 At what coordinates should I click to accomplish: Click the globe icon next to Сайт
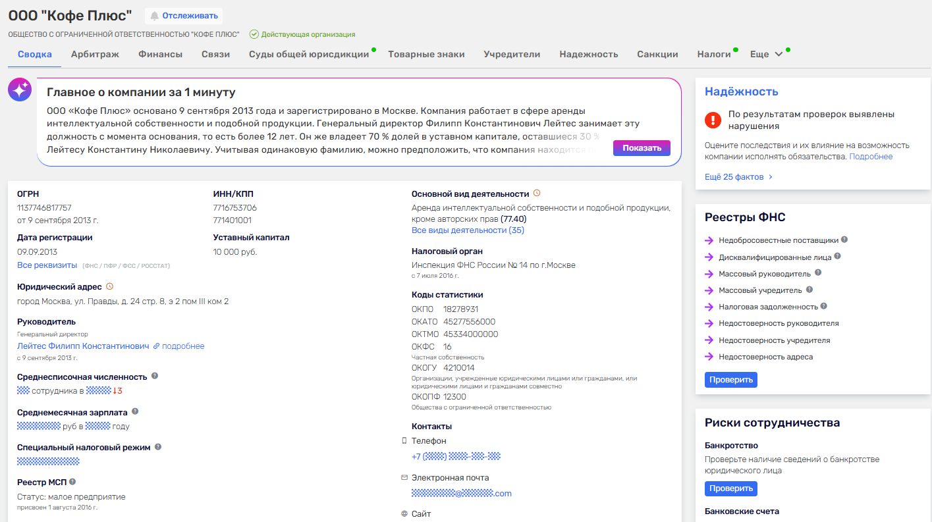tap(404, 514)
